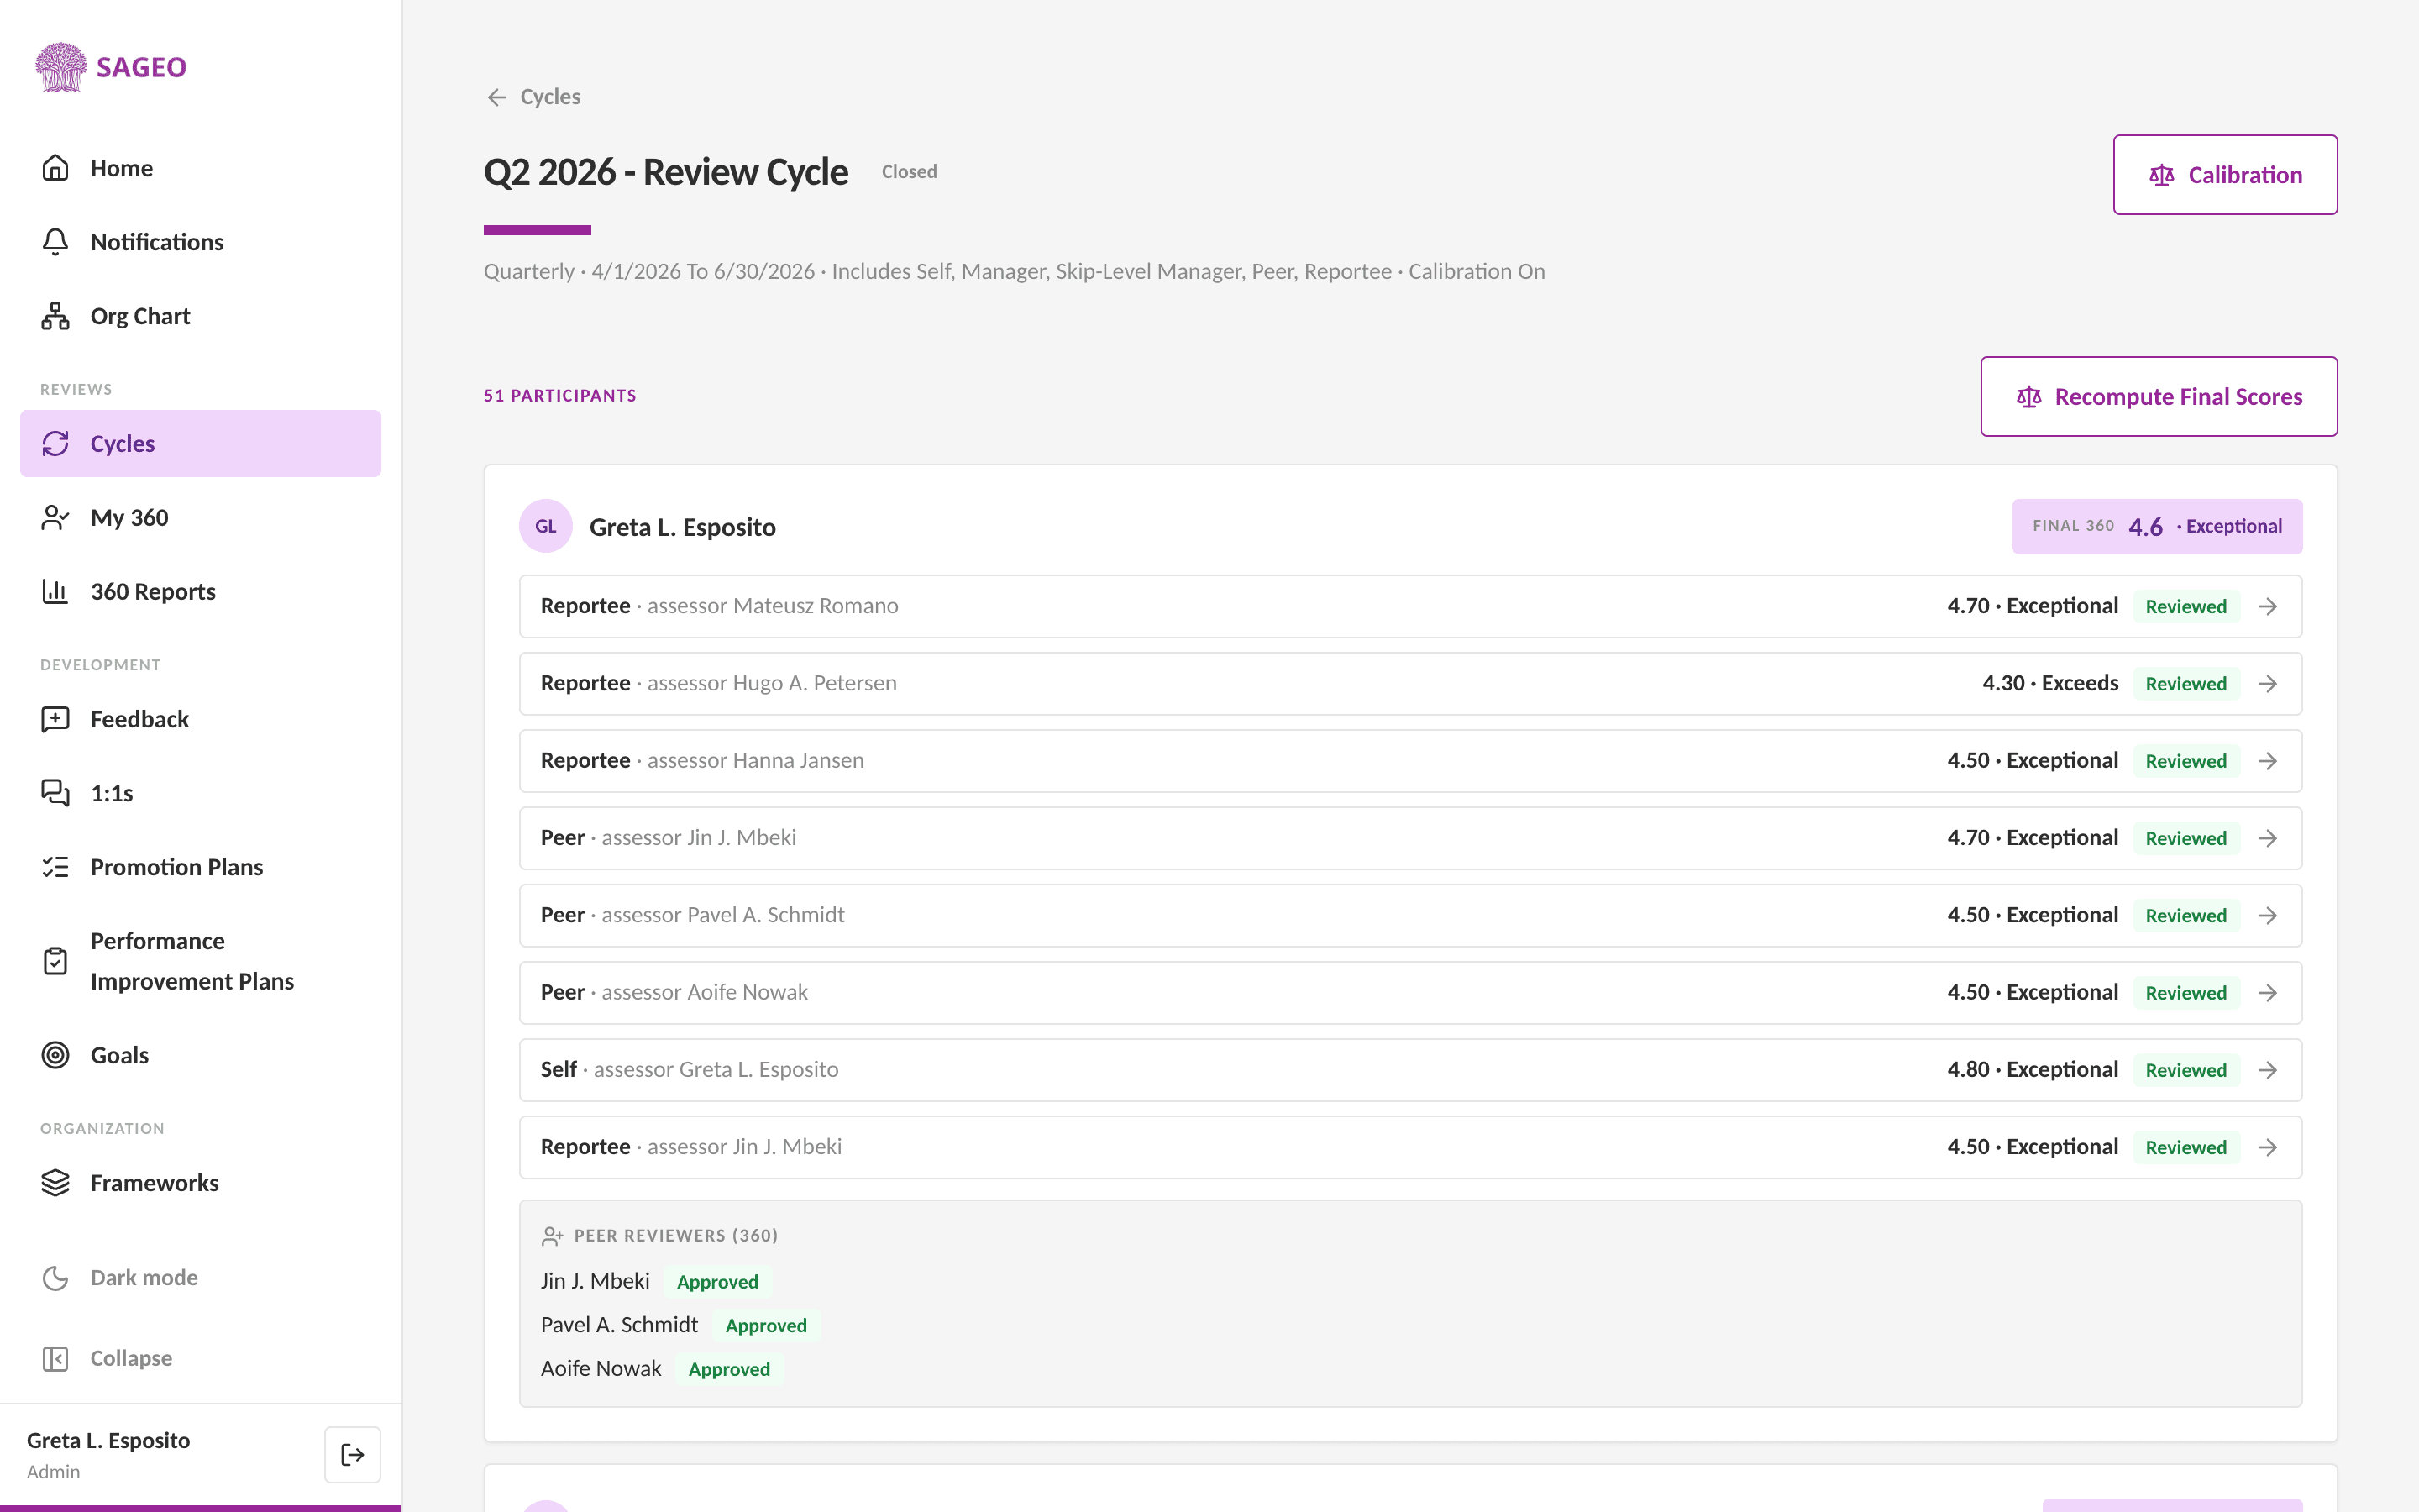Click Reviewed status on Hugo A. Petersen row

[2186, 684]
